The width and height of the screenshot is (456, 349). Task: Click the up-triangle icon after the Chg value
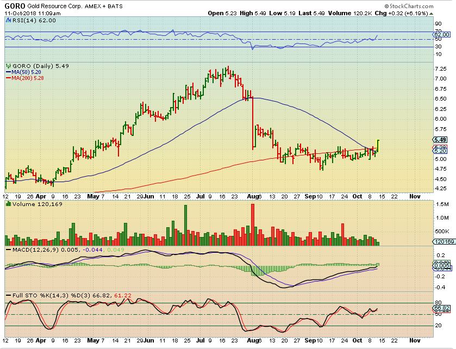coord(431,14)
